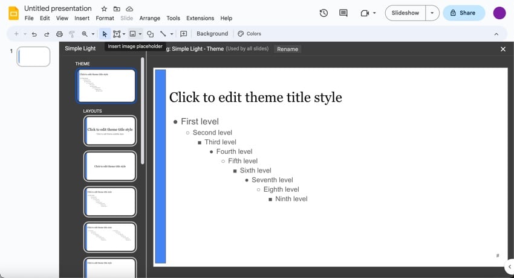This screenshot has width=514, height=278.
Task: Close the theme builder with X
Action: pos(503,49)
